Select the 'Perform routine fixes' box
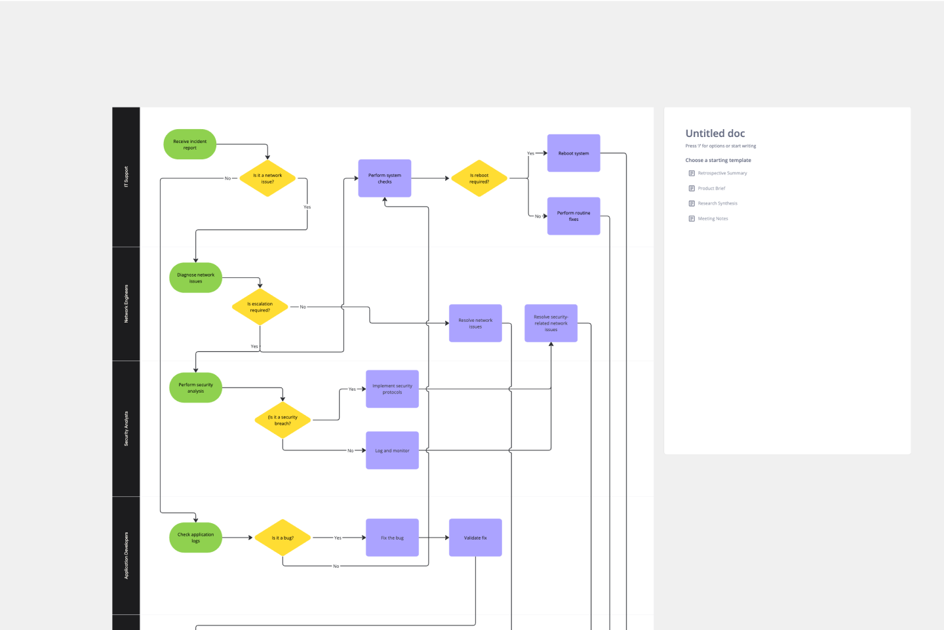The height and width of the screenshot is (630, 944). pos(574,216)
